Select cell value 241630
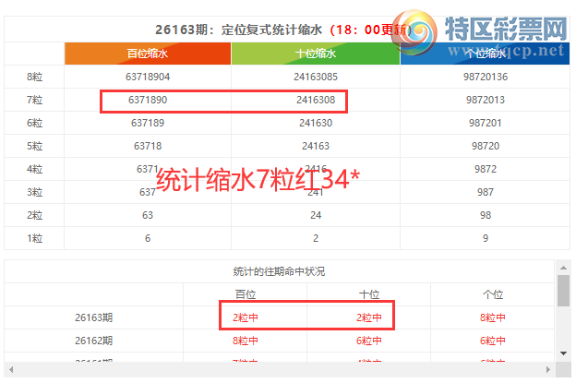576x383 pixels. tap(316, 123)
